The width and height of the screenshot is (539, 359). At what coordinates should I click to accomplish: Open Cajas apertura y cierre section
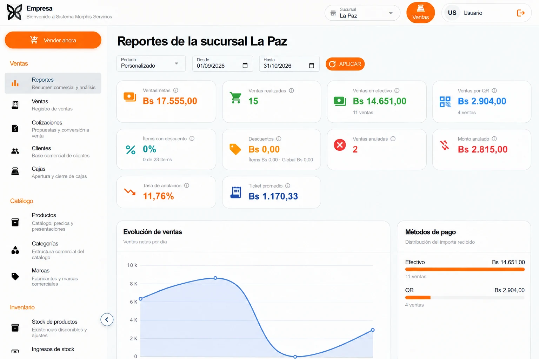click(x=53, y=172)
